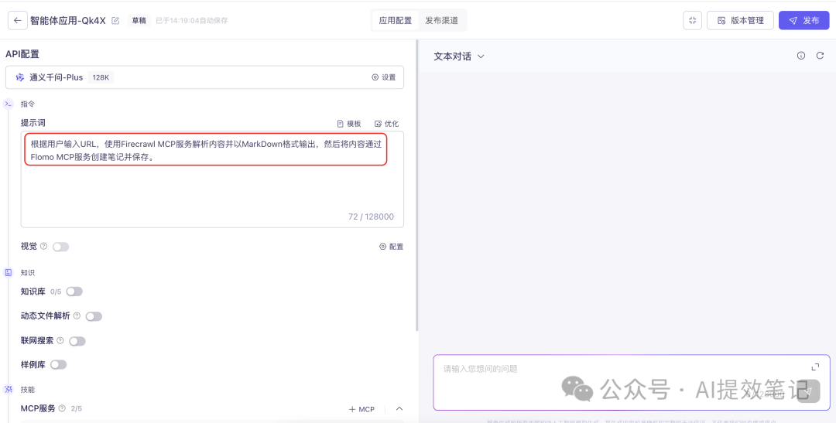Click help icon beside 动态文件解析
This screenshot has width=836, height=423.
tap(77, 316)
